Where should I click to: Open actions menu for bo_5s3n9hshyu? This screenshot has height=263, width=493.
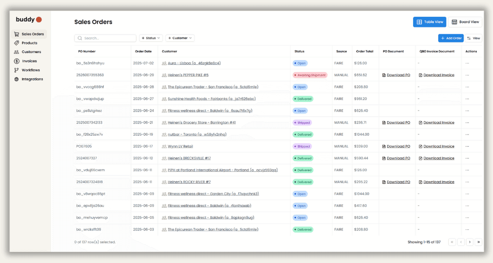pos(467,63)
